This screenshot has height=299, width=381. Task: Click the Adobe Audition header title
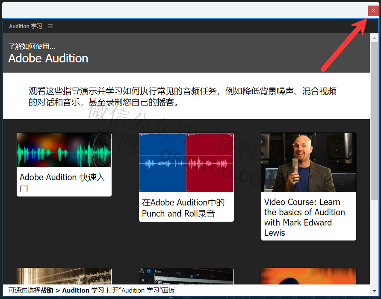48,59
